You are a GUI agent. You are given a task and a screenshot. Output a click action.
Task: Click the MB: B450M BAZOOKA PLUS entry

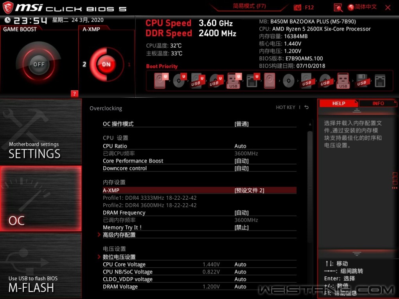307,21
